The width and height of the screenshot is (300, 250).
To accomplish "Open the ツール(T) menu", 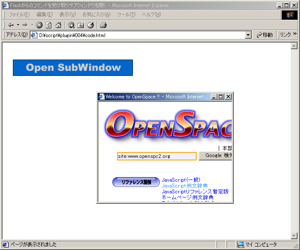I will 126,15.
